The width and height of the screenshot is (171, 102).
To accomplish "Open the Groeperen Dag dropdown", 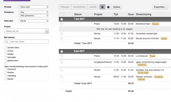I will coord(34,12).
